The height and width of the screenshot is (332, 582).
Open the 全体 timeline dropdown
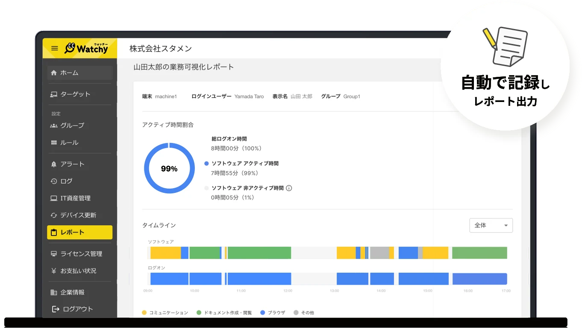point(491,225)
